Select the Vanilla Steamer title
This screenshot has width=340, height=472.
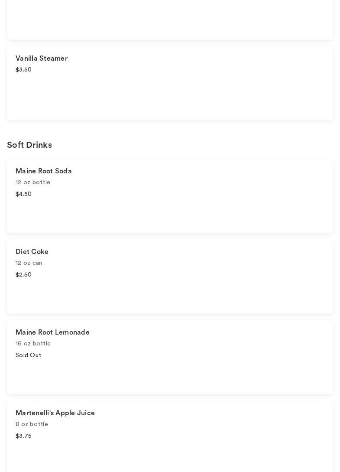[42, 59]
